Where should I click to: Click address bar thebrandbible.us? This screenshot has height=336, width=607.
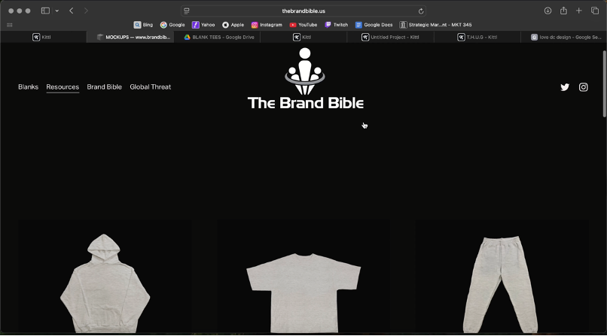(x=303, y=11)
